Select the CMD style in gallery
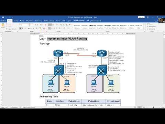Image resolution: width=165 pixels, height=124 pixels. pos(139,27)
